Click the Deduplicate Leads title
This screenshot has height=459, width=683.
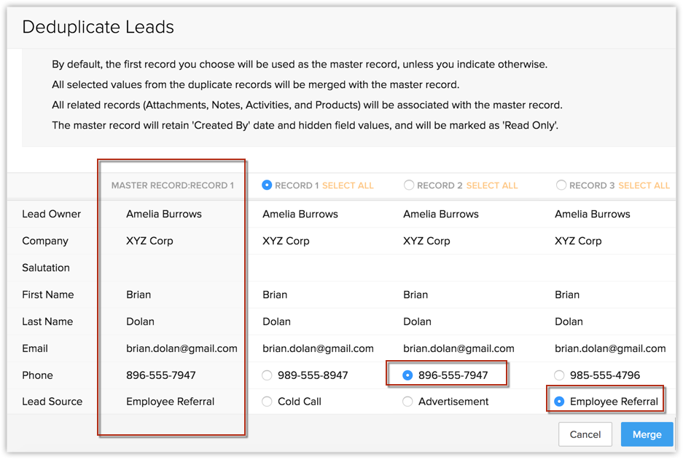coord(98,27)
